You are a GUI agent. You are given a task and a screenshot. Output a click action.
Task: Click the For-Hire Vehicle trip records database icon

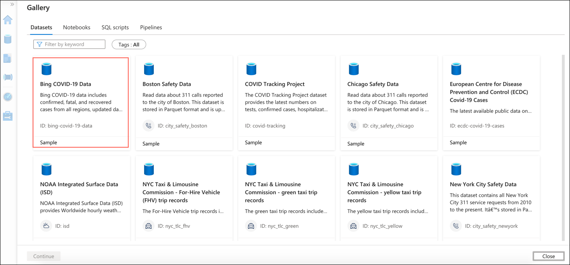[149, 169]
